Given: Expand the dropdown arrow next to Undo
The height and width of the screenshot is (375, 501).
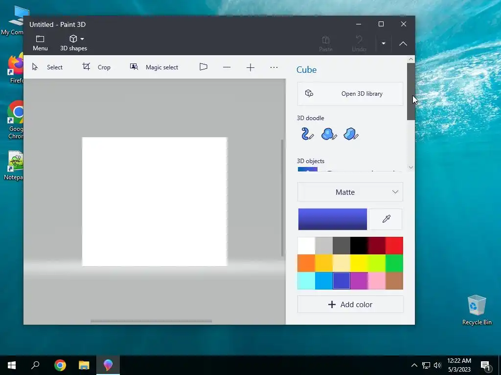Looking at the screenshot, I should 384,43.
